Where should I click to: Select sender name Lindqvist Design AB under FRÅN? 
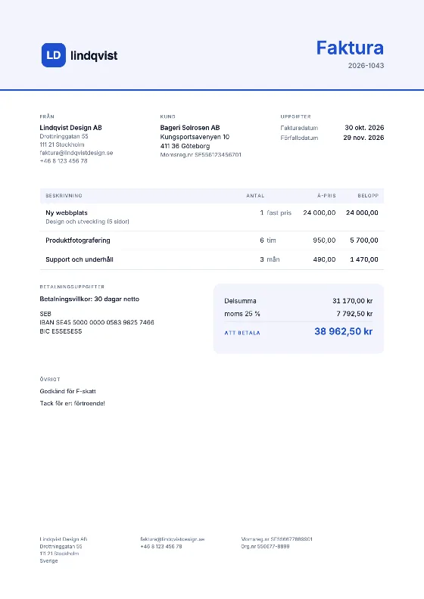pyautogui.click(x=70, y=128)
